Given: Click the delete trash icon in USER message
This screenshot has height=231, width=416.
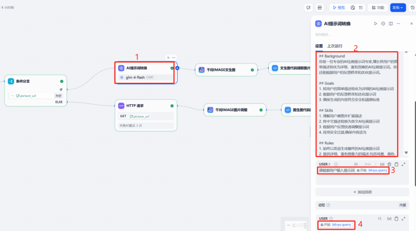Looking at the screenshot, I should point(389,164).
